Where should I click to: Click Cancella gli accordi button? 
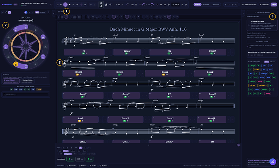point(262,13)
